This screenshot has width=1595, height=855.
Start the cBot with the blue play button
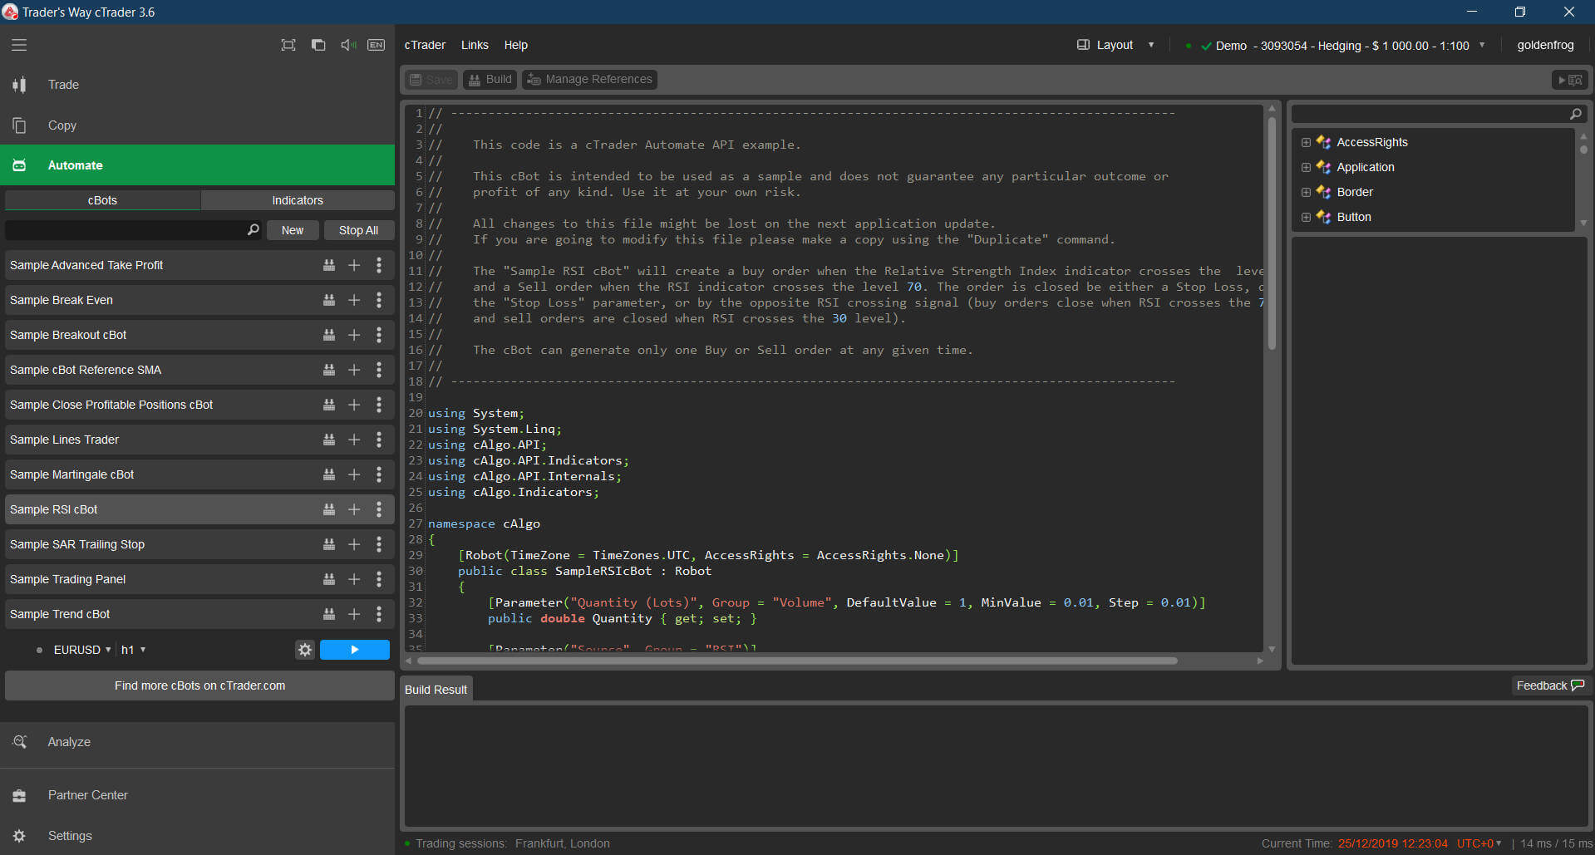tap(355, 650)
